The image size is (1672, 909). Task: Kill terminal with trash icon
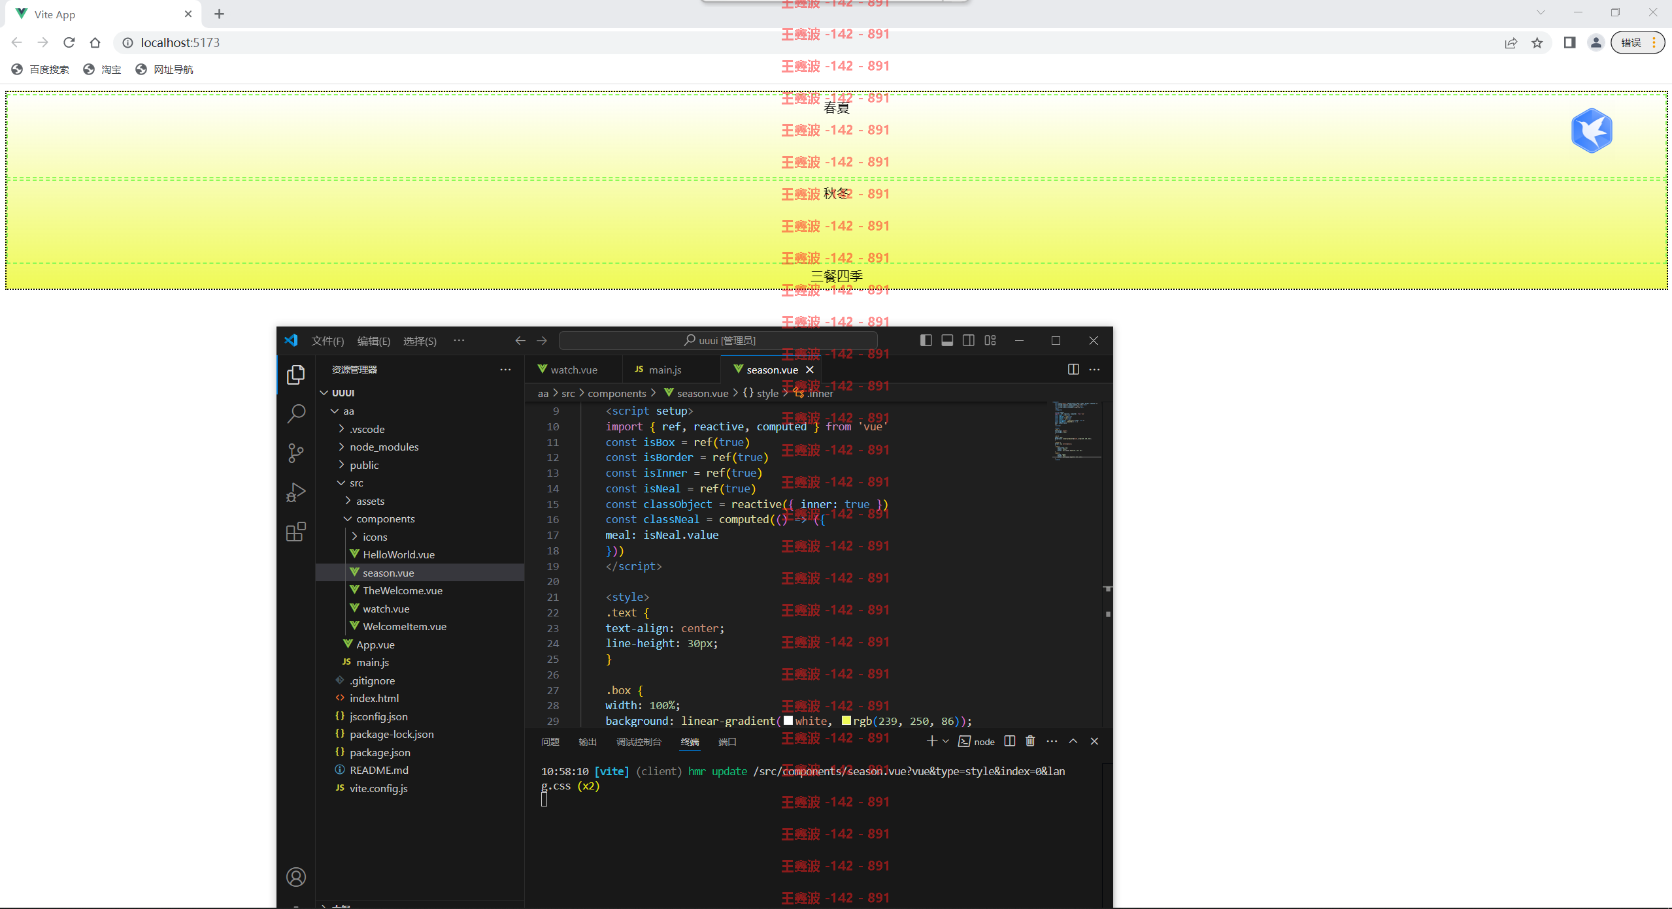[1031, 741]
